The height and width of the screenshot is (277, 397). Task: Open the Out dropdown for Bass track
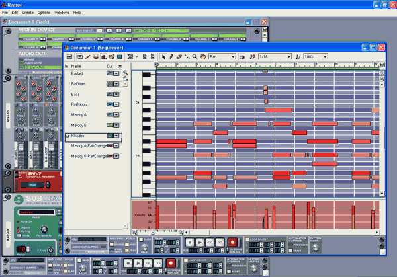click(116, 95)
